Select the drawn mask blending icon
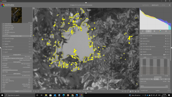This screenshot has width=172, height=97. [152, 79]
